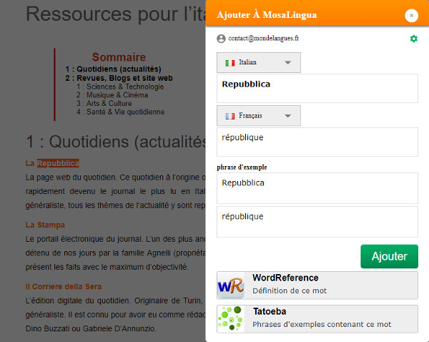The width and height of the screenshot is (429, 342).
Task: Click the bold Repubblica word field
Action: pyautogui.click(x=317, y=89)
